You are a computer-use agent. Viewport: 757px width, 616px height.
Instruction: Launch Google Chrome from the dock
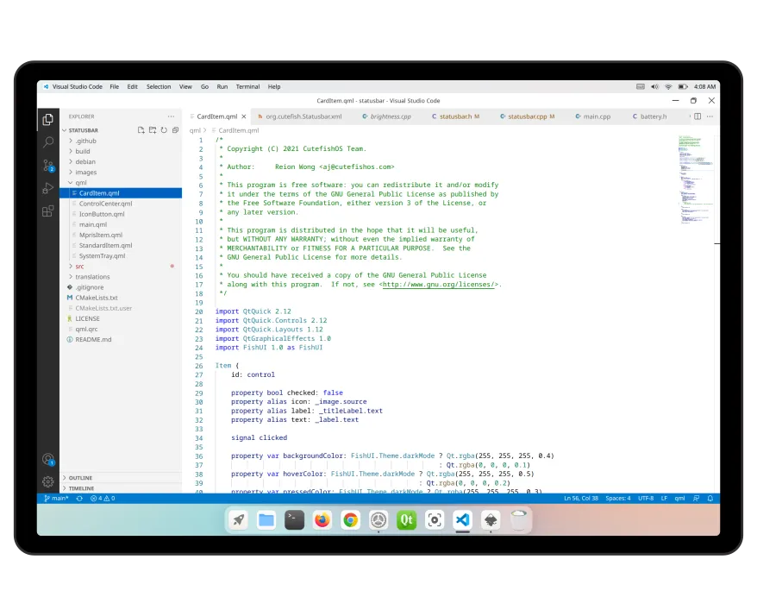pyautogui.click(x=351, y=520)
